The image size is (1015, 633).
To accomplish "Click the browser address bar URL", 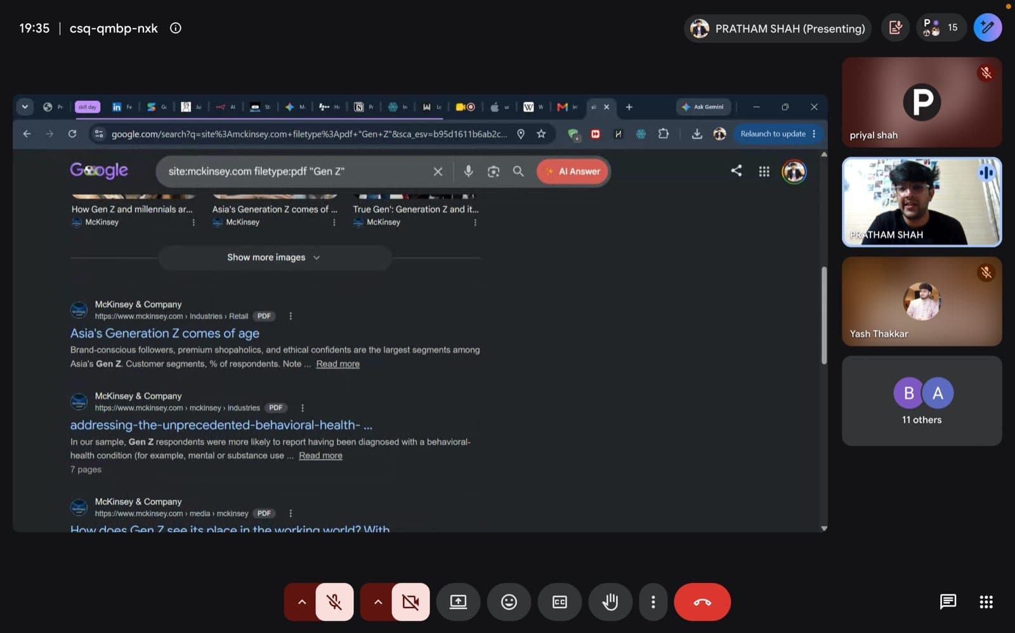I will pyautogui.click(x=309, y=134).
